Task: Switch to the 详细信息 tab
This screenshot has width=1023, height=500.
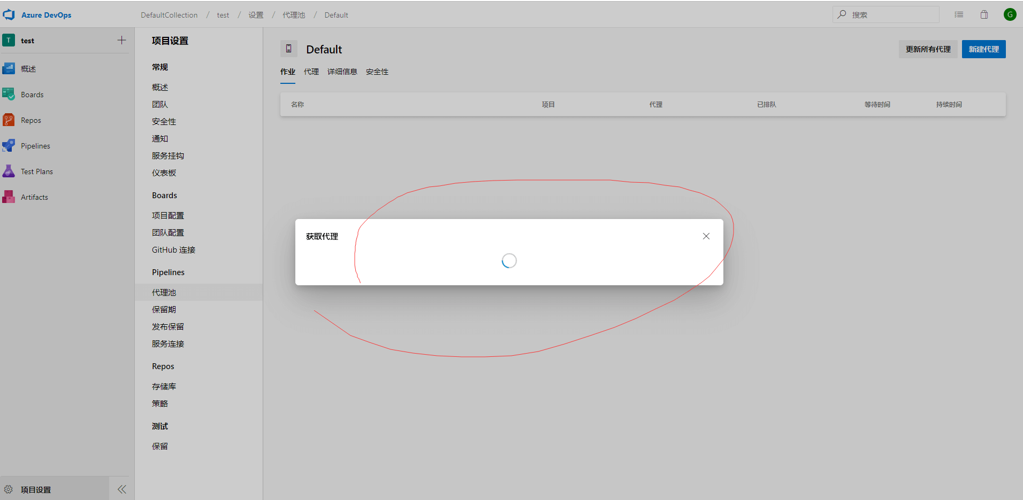Action: pyautogui.click(x=342, y=72)
